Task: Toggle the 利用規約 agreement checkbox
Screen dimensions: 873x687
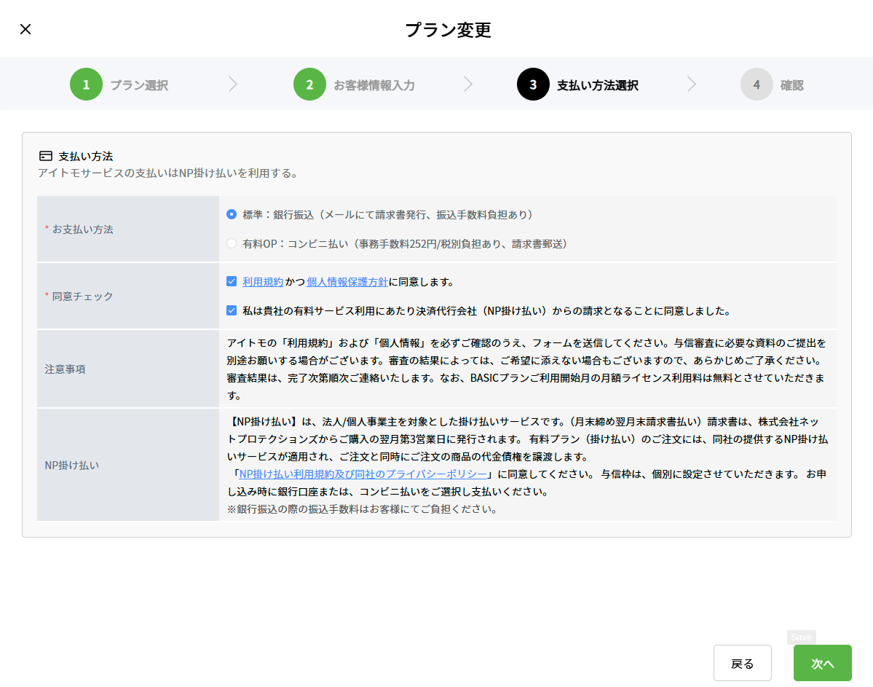Action: [x=232, y=281]
